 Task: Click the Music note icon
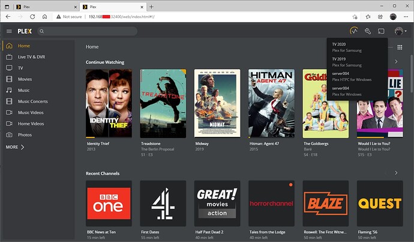pos(9,90)
